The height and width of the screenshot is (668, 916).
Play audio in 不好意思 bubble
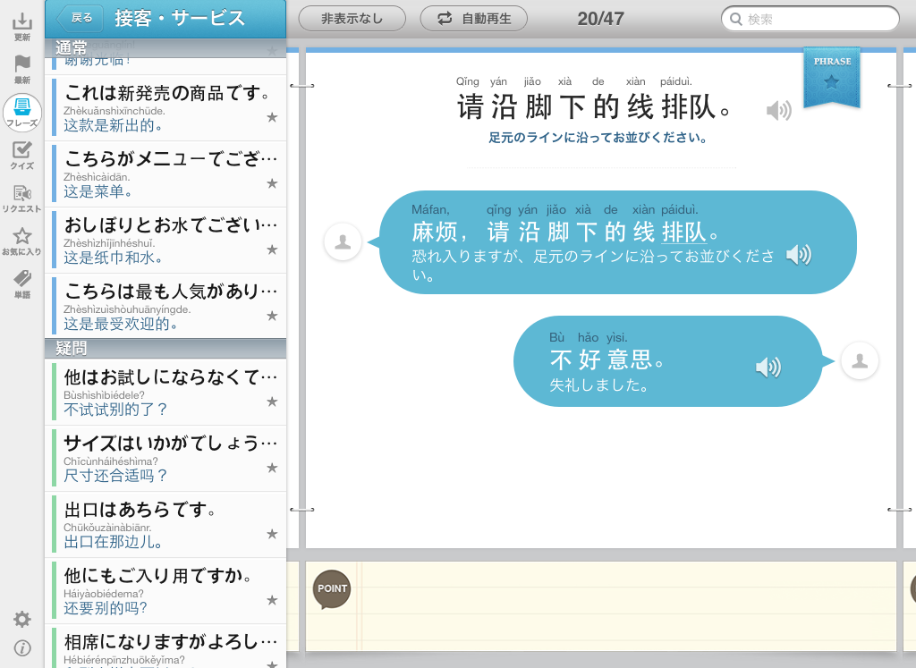click(768, 367)
